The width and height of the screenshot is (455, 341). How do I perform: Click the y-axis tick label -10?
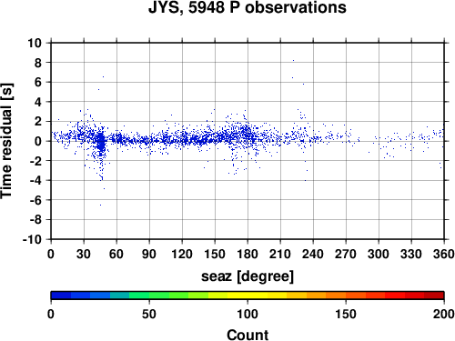pyautogui.click(x=32, y=239)
